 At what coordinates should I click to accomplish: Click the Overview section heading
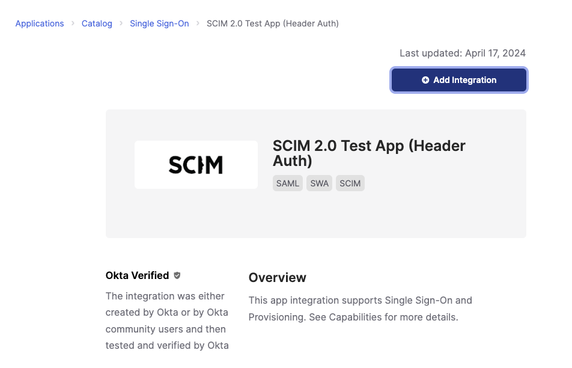(277, 278)
